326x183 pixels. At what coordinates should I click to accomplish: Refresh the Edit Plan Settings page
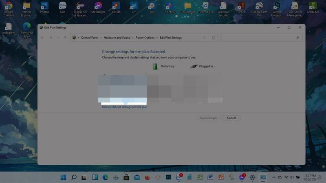click(x=213, y=38)
